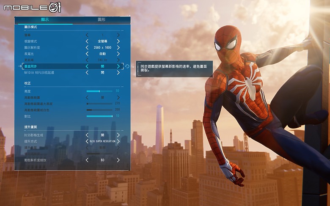Screen dimensions: 330x206
Task: Click left arrow for 視窗模式
Action: point(87,41)
